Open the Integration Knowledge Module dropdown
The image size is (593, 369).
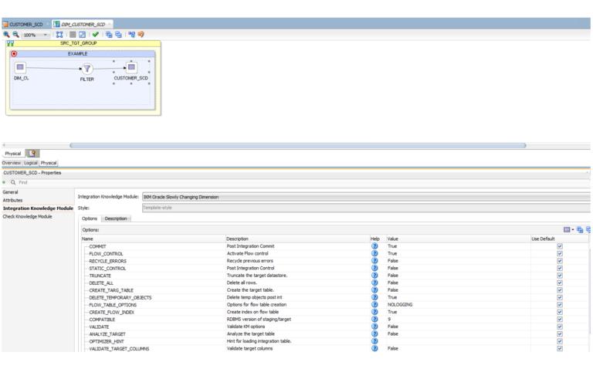click(363, 197)
